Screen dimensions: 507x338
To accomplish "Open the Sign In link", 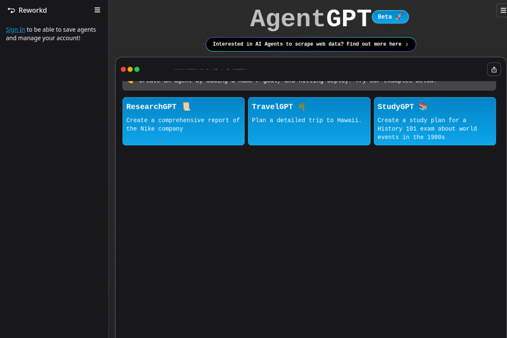I will click(15, 30).
